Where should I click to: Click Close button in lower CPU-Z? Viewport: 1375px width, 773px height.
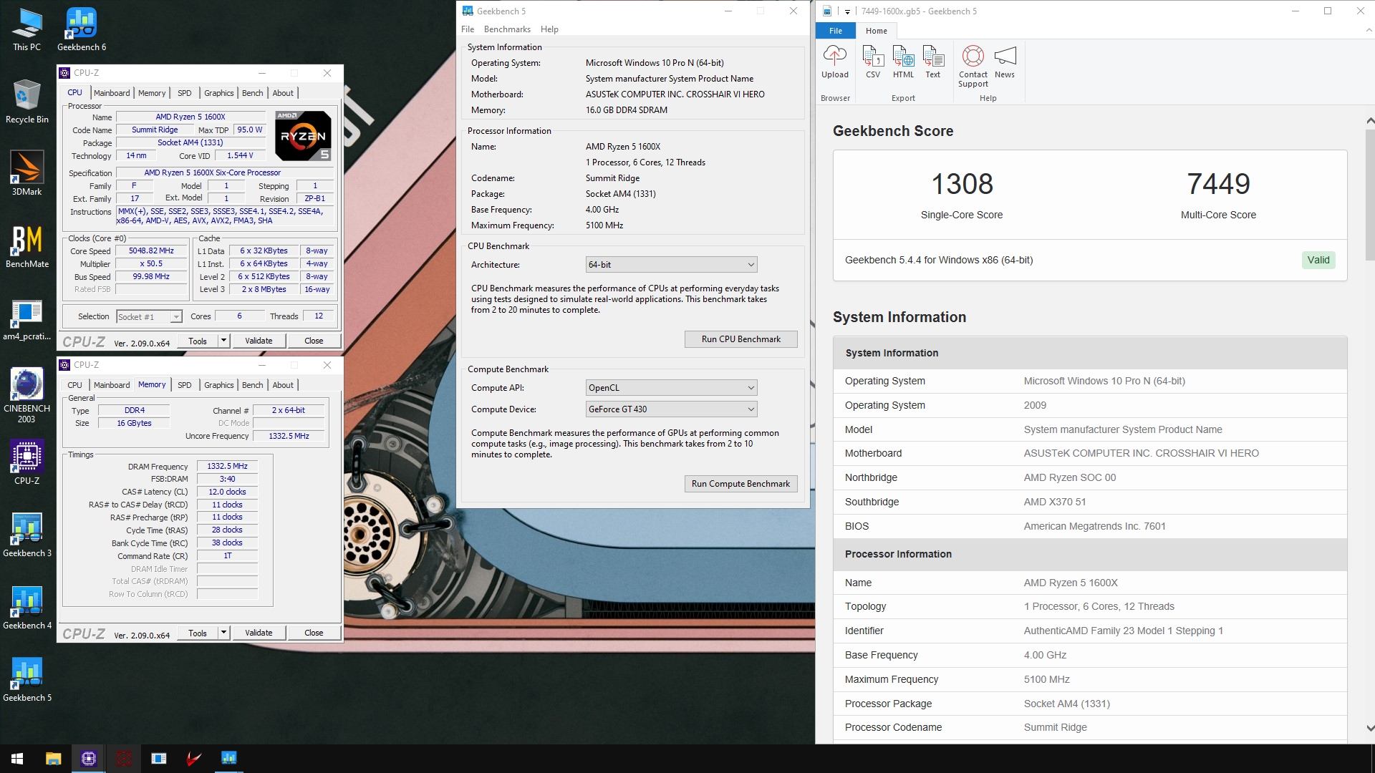click(x=314, y=633)
